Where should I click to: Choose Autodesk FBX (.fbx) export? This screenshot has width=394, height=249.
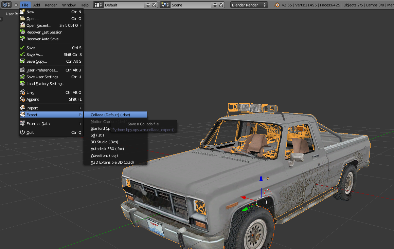[x=107, y=149]
